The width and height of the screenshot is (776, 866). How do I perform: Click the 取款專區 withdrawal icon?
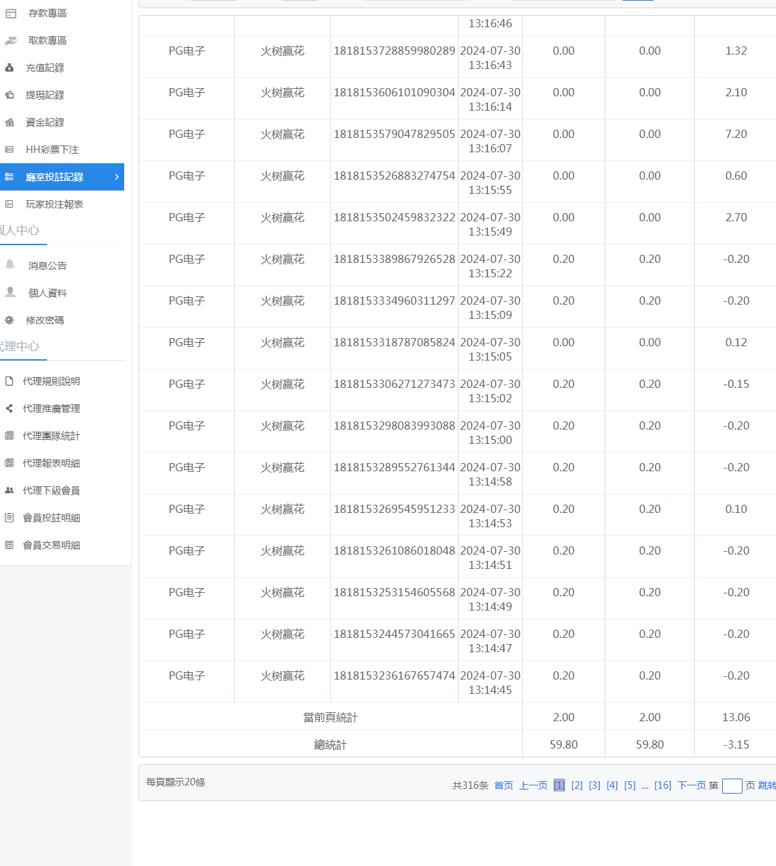pyautogui.click(x=11, y=40)
